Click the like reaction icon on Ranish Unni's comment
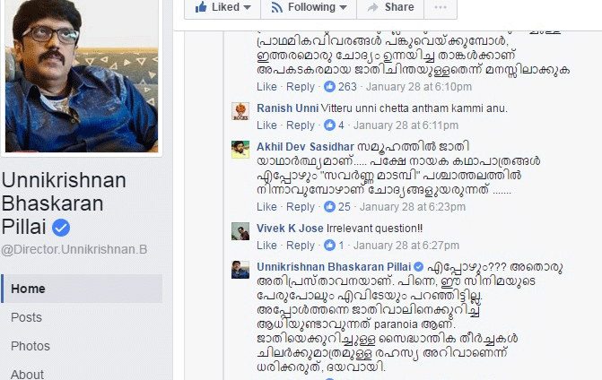Screen dimensions: 602x380 329,125
